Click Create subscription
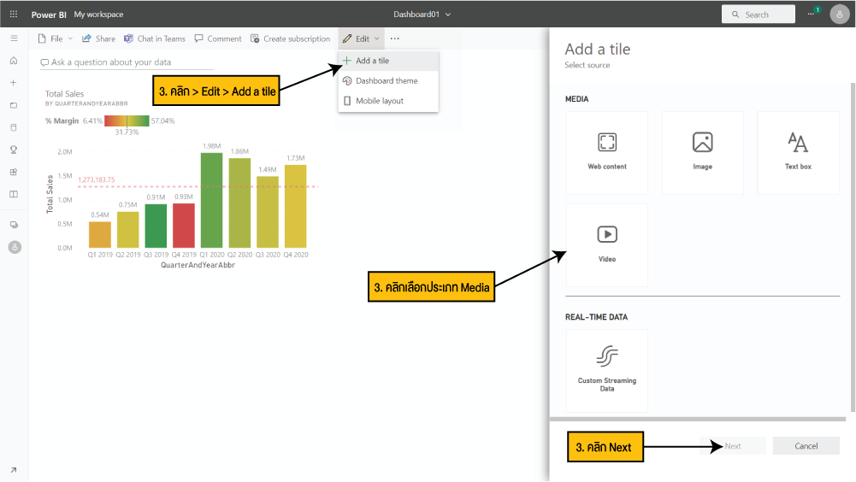Viewport: 856px width, 482px height. point(290,38)
